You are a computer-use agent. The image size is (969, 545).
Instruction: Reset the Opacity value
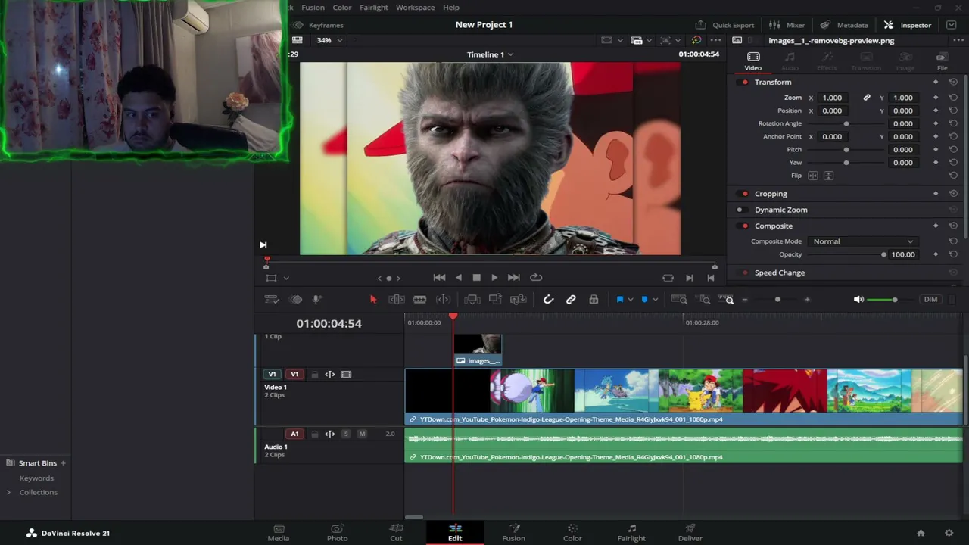(x=953, y=254)
